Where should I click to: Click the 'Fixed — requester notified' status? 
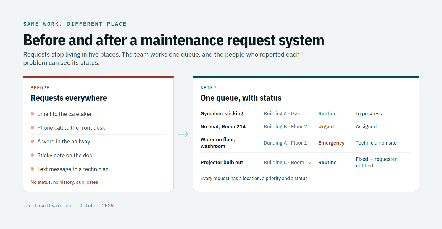click(376, 163)
